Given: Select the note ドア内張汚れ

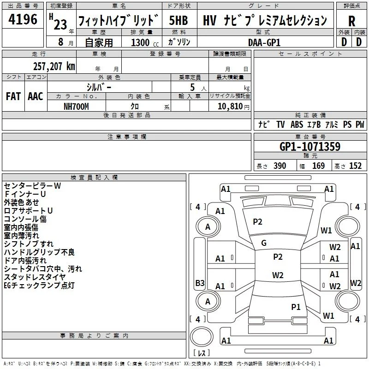Looking at the screenshot, I should click(25, 261).
